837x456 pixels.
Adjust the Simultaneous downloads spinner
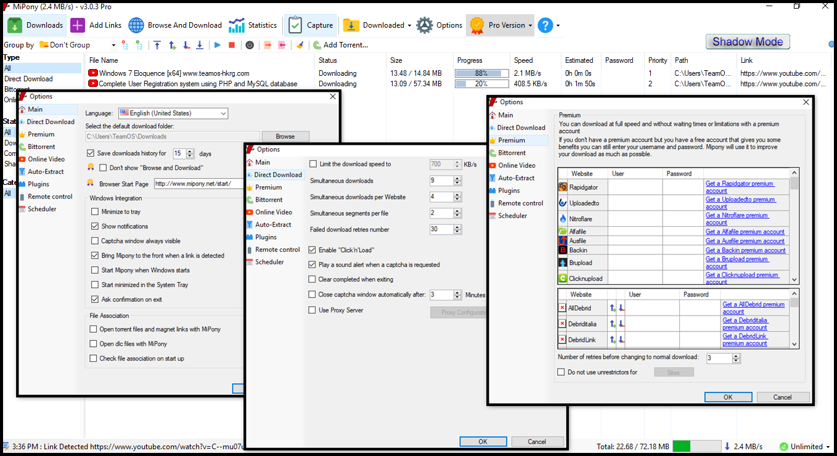[x=457, y=181]
